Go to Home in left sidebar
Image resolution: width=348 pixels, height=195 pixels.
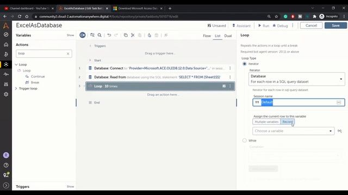[6, 44]
